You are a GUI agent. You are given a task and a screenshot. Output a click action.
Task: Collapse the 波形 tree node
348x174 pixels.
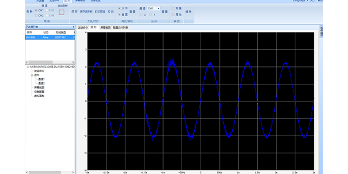pyautogui.click(x=31, y=75)
